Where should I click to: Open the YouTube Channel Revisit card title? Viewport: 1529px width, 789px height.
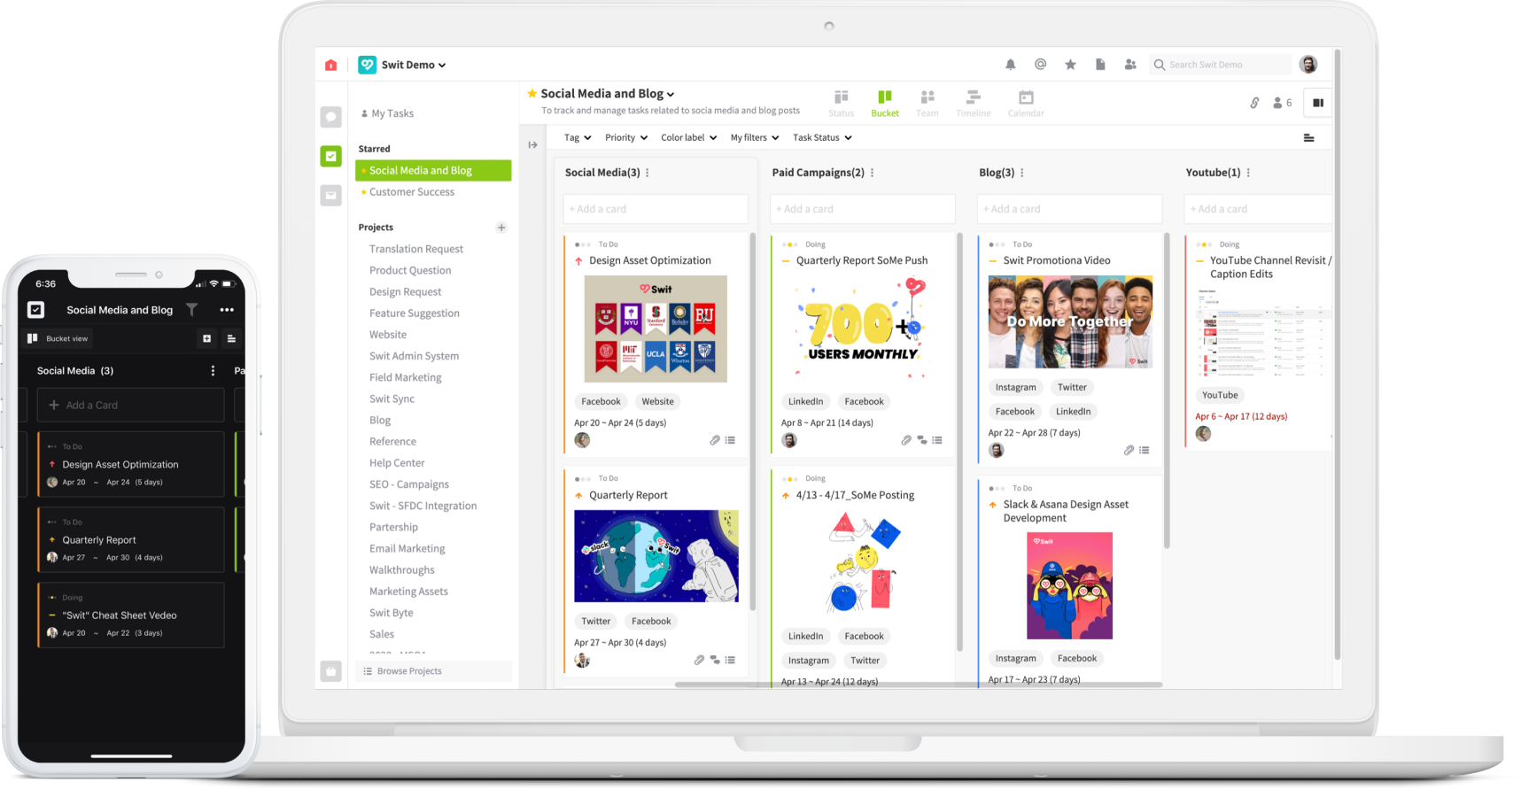pos(1270,267)
